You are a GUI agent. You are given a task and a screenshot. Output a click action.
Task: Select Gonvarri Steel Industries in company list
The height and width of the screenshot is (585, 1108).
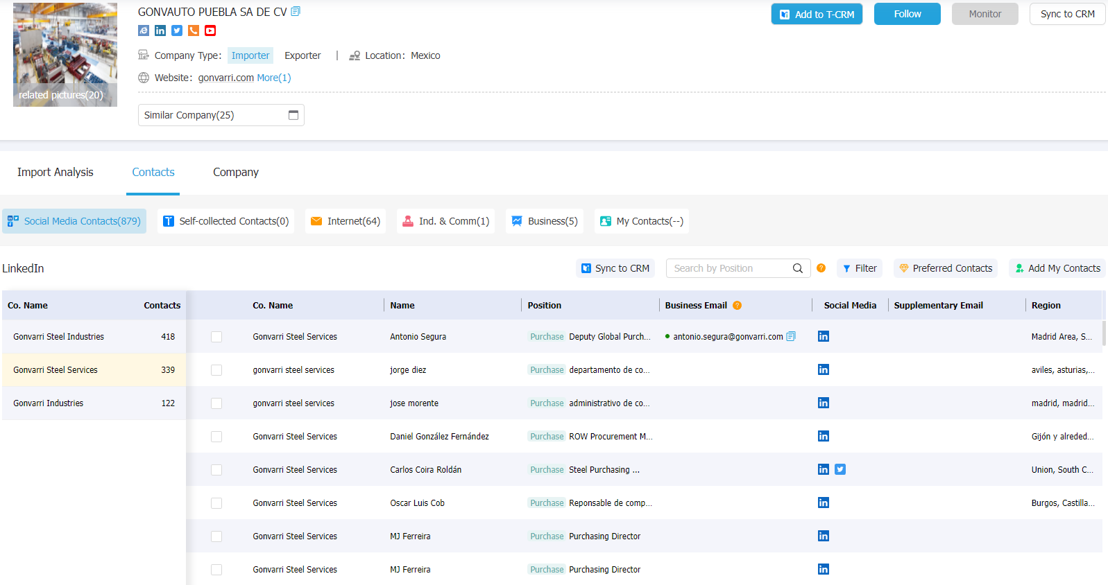tap(94, 337)
